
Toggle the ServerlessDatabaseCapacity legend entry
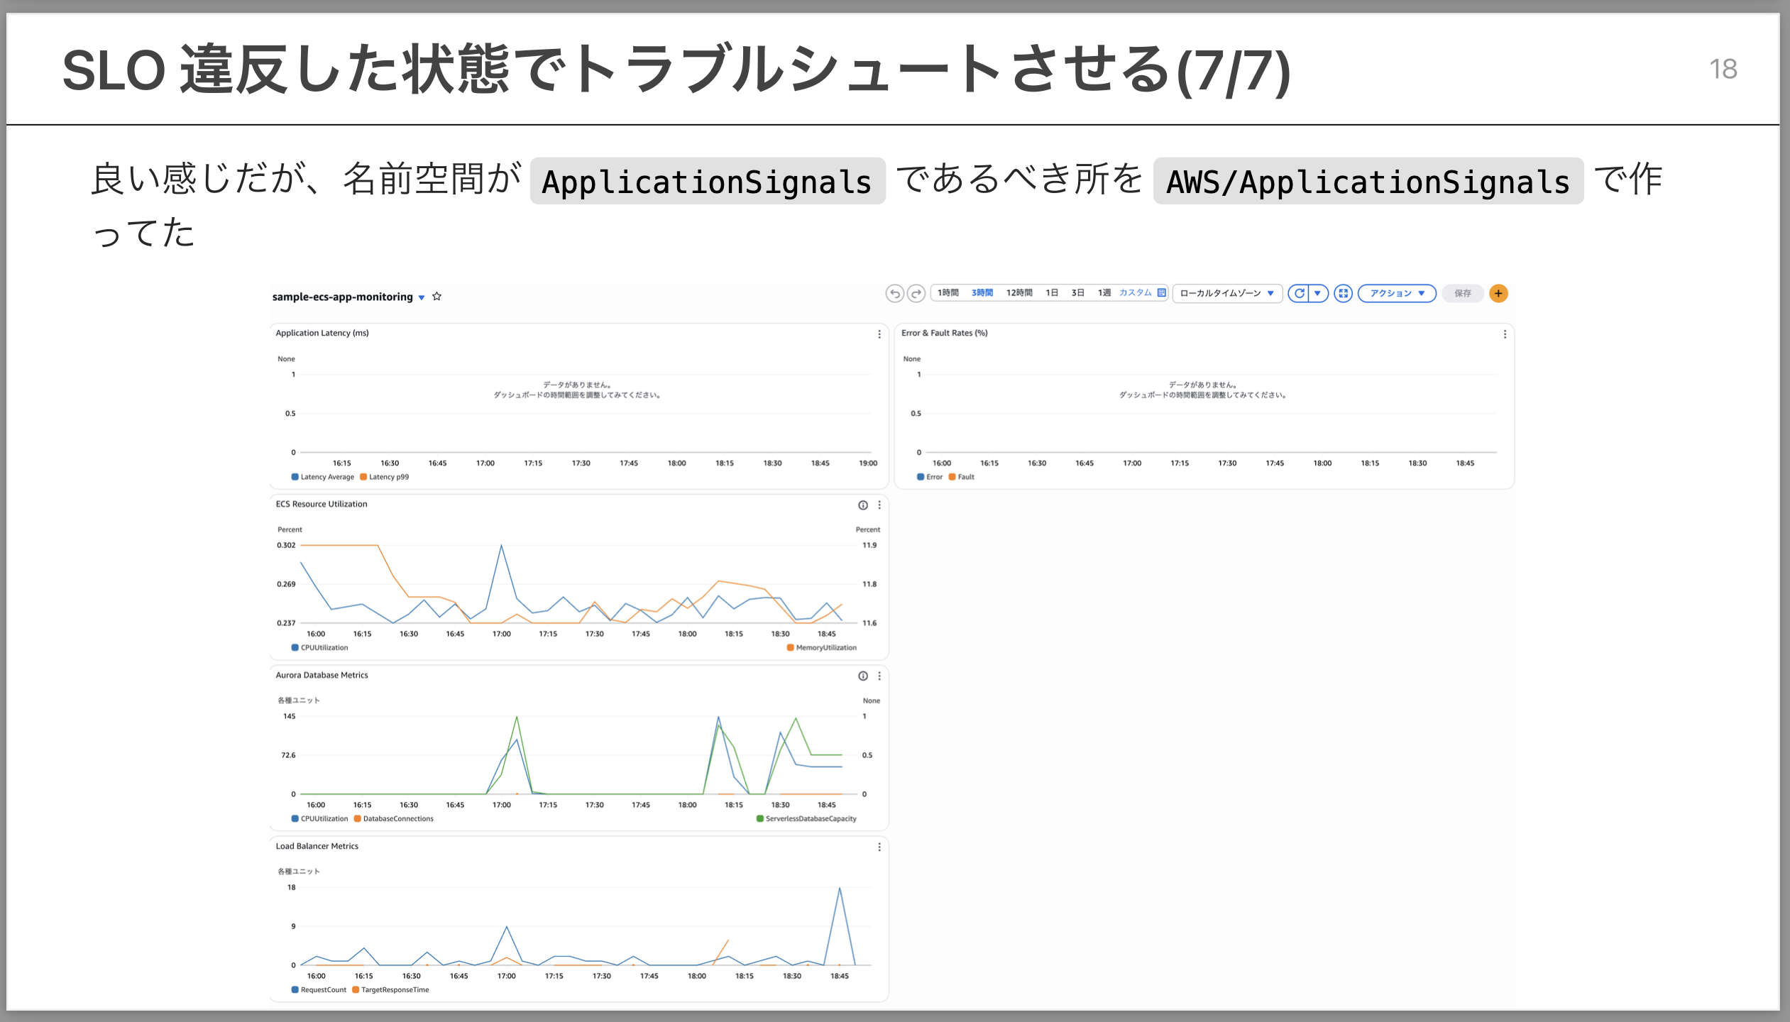click(x=806, y=818)
